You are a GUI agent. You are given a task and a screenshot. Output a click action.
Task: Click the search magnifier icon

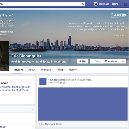coord(83,4)
